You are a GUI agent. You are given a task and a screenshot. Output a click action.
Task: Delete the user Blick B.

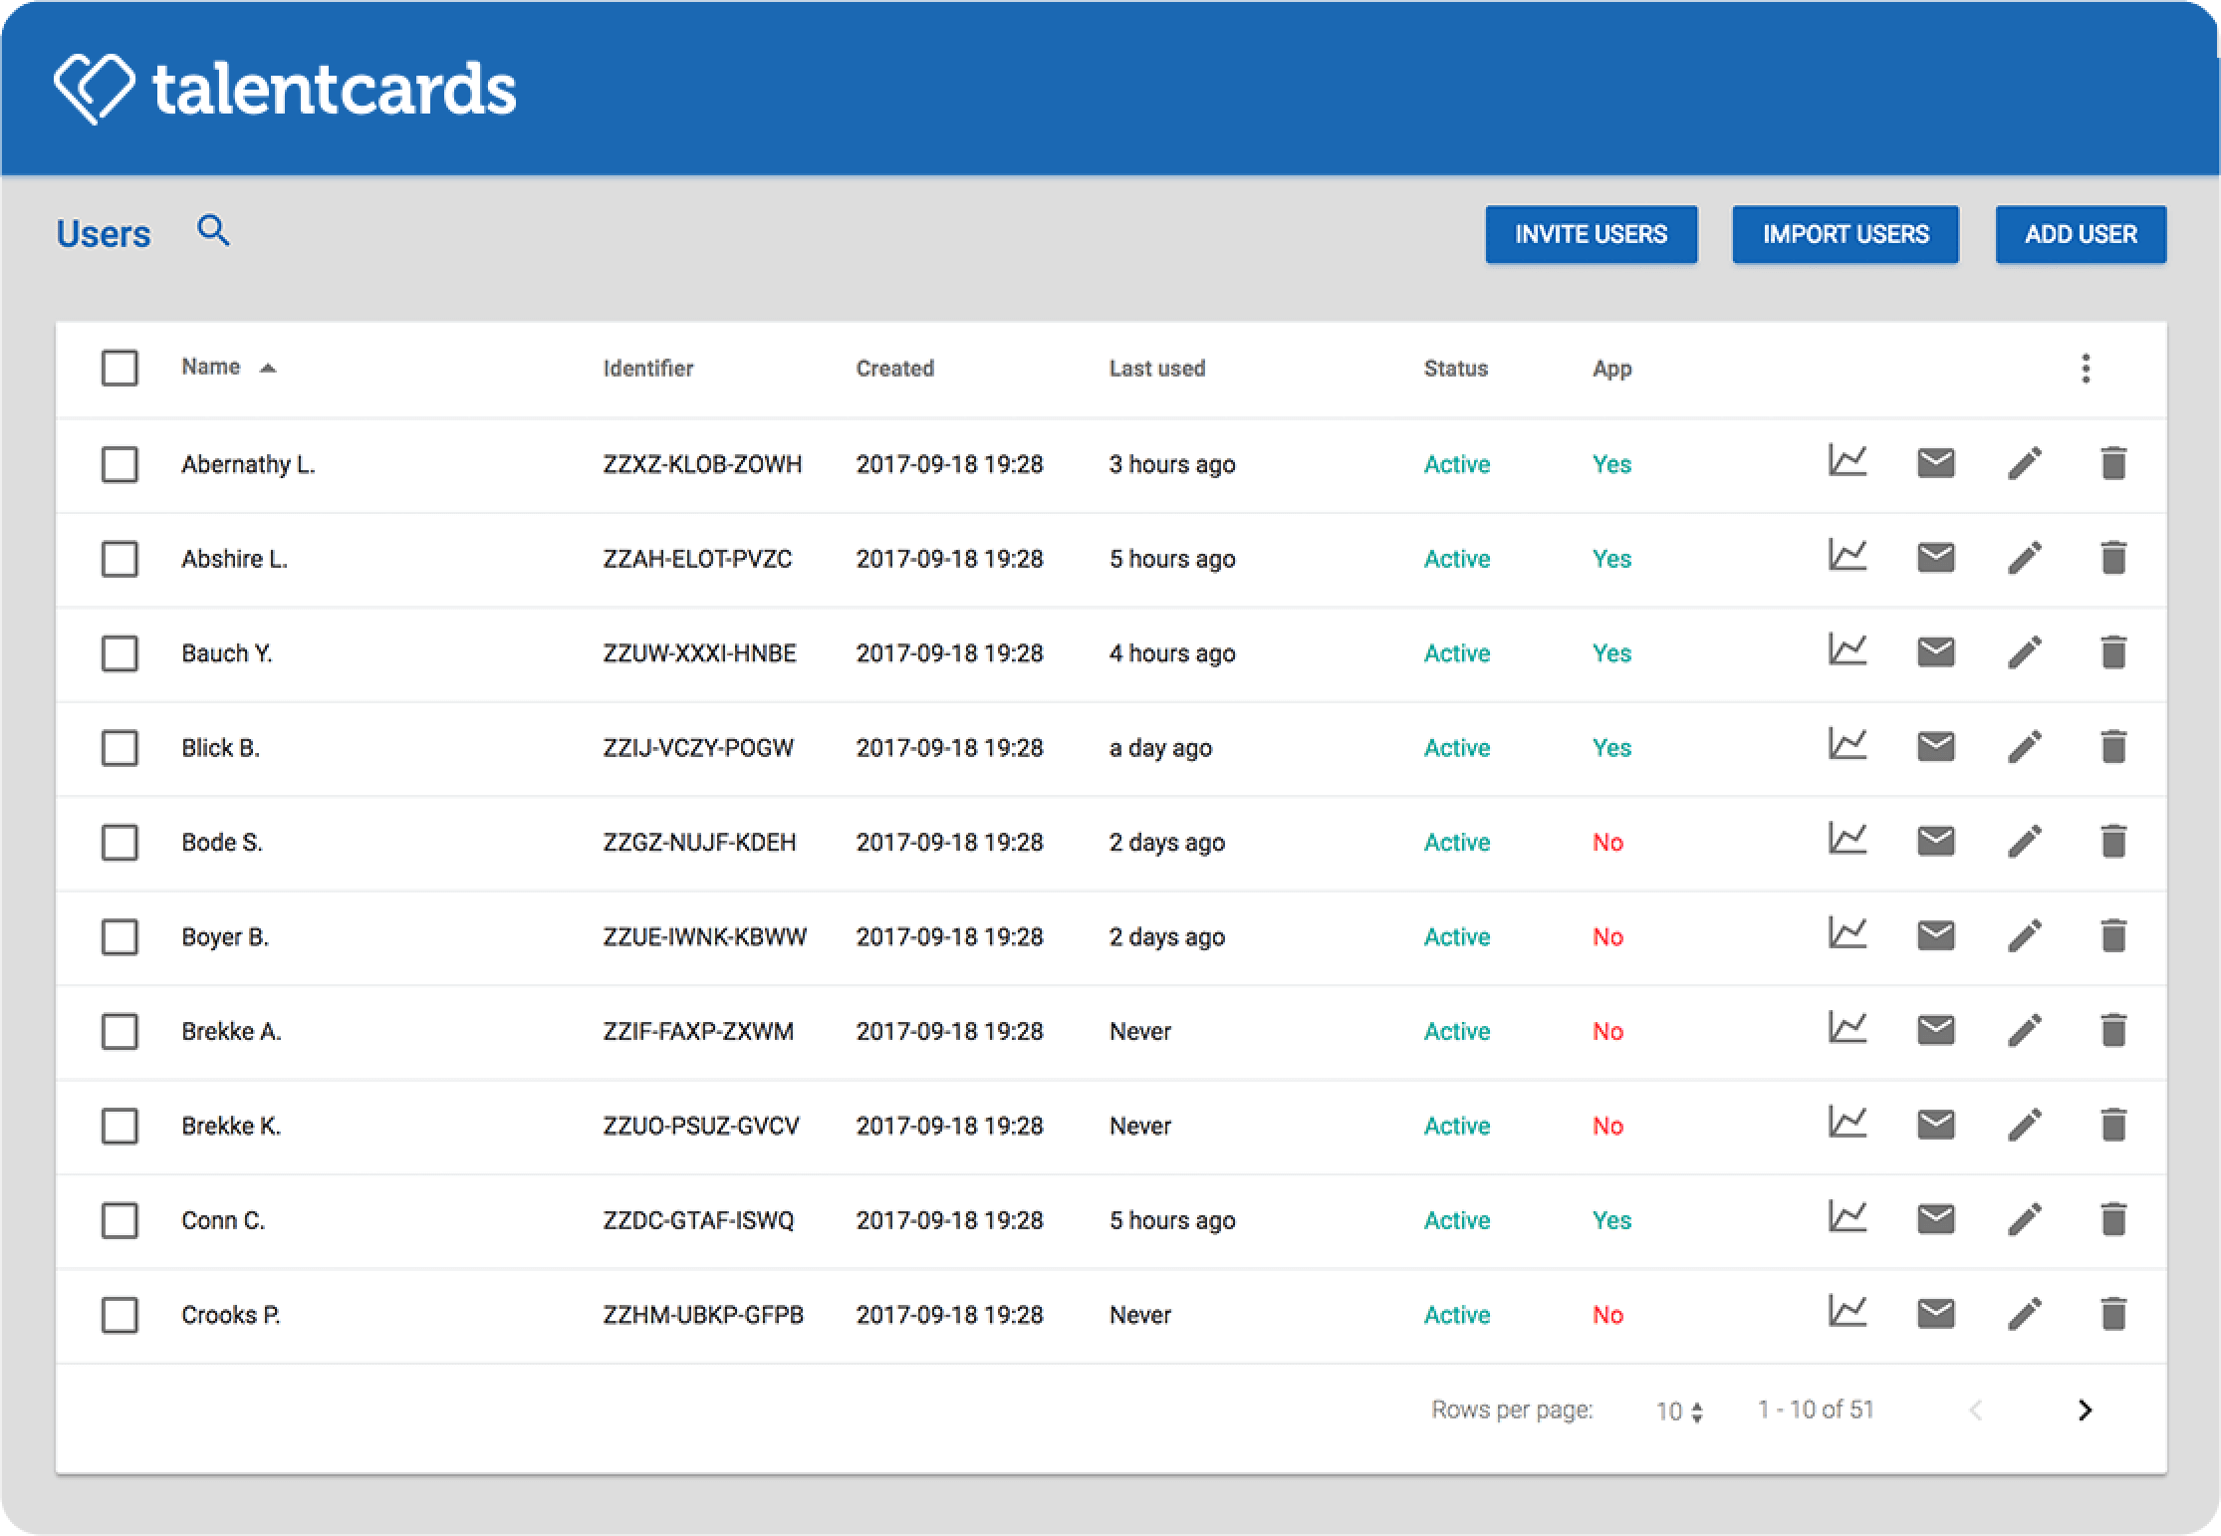[2113, 748]
